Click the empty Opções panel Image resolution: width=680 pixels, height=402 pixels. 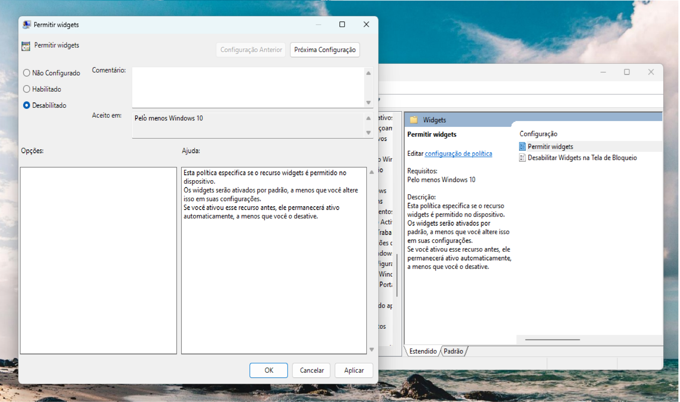tap(98, 260)
